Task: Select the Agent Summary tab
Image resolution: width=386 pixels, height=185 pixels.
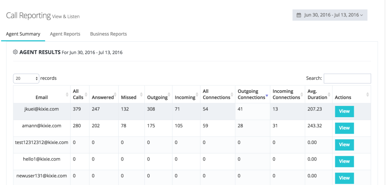Action: [x=23, y=34]
